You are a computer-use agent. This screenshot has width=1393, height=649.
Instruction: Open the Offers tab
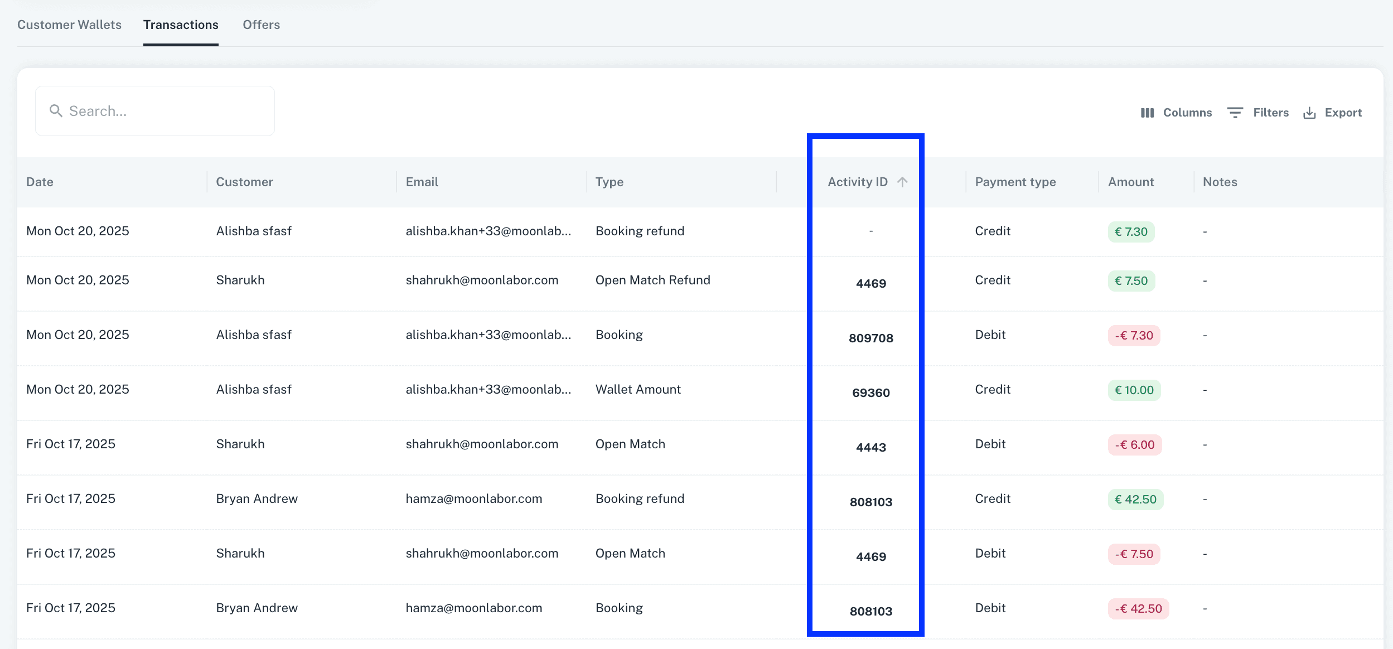[261, 25]
